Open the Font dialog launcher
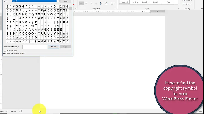 [76, 8]
